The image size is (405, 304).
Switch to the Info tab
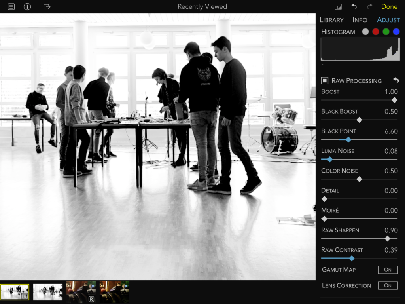point(360,20)
